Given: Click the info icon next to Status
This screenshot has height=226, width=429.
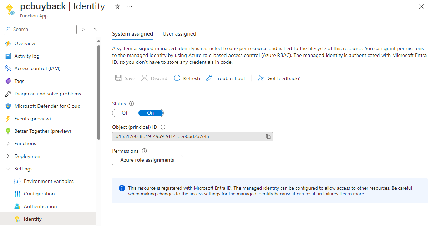Looking at the screenshot, I should pos(131,104).
